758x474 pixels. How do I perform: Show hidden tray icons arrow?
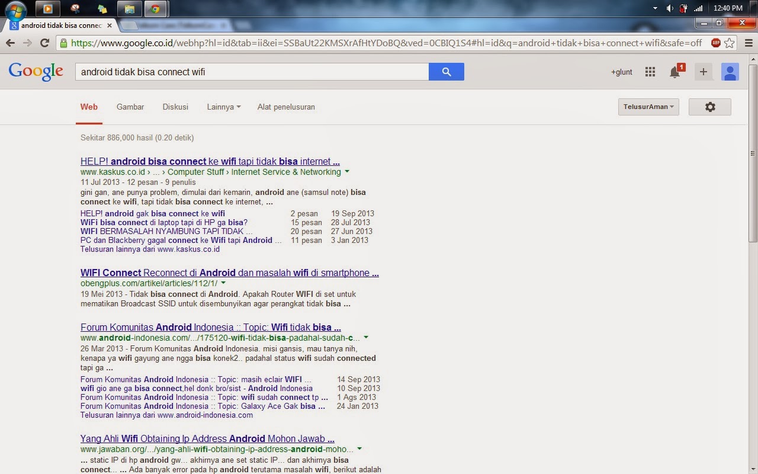point(655,8)
